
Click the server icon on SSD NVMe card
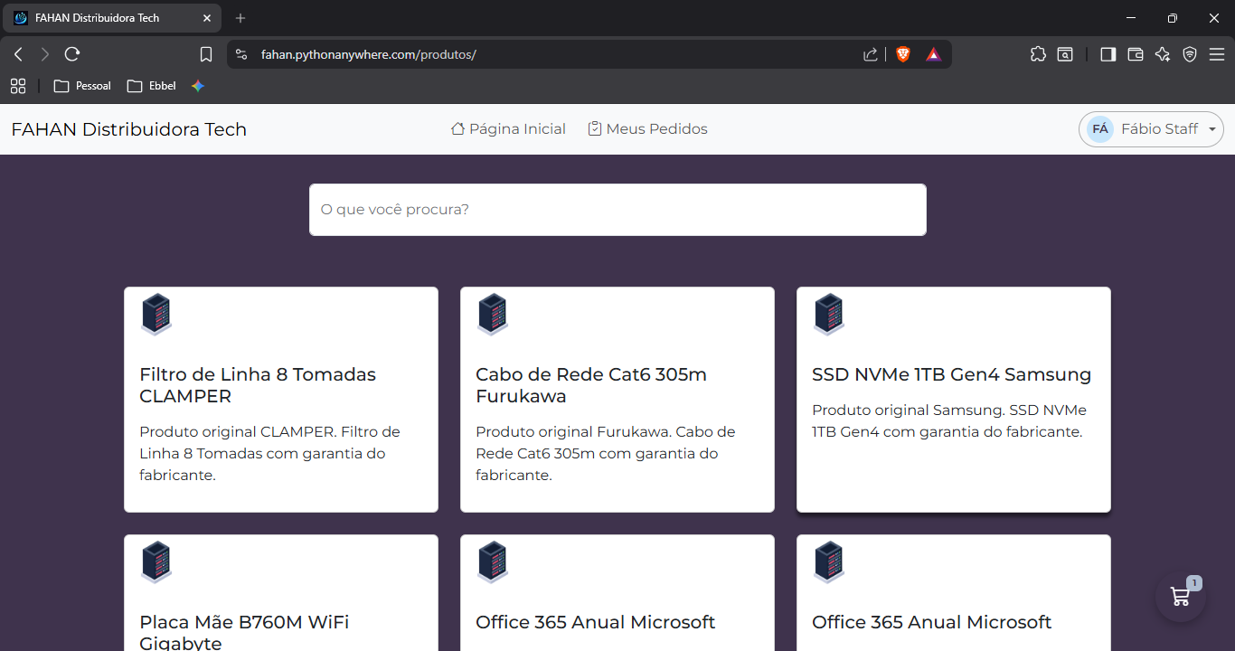coord(829,315)
